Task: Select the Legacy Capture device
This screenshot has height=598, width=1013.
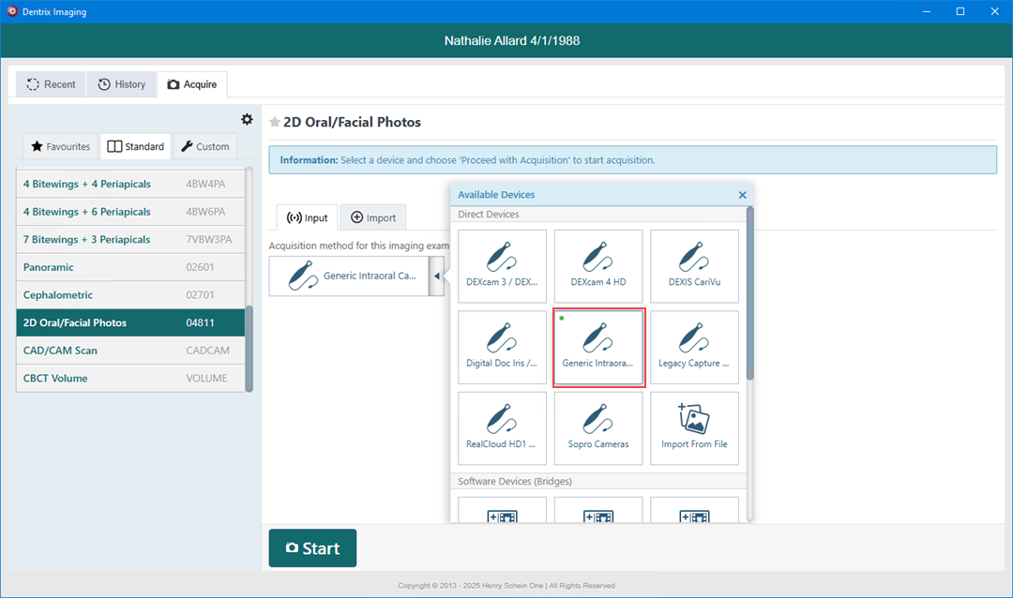Action: click(x=694, y=347)
